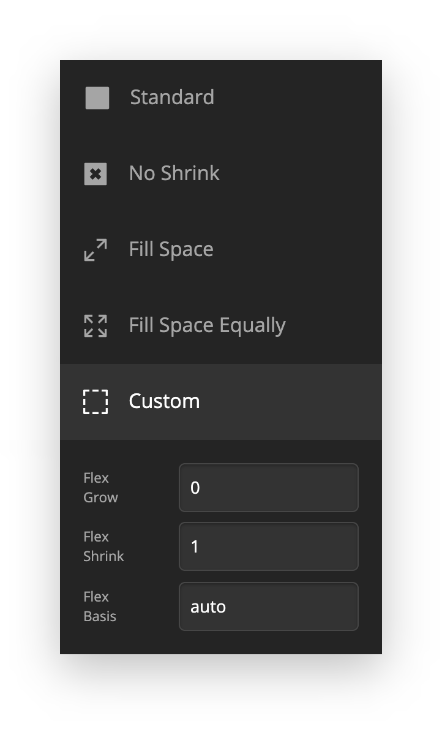Click the Fill Space diagonal arrows icon
The height and width of the screenshot is (740, 442).
(x=96, y=250)
